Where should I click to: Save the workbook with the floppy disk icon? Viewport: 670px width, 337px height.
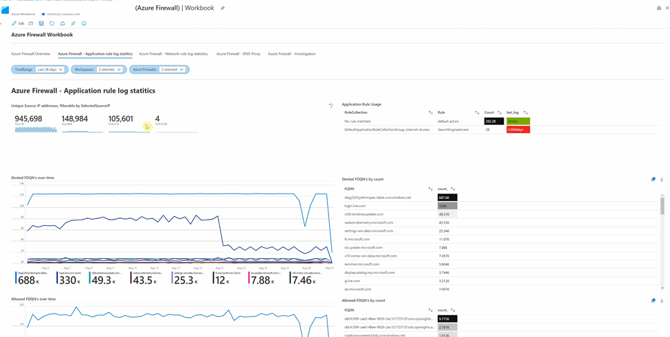(41, 23)
